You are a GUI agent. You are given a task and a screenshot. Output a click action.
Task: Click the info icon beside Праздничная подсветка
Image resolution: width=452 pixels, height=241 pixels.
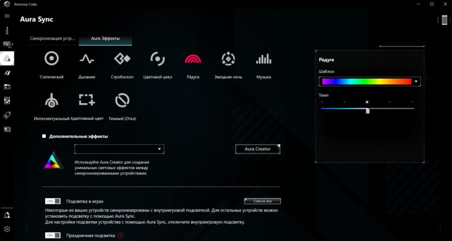pyautogui.click(x=121, y=236)
